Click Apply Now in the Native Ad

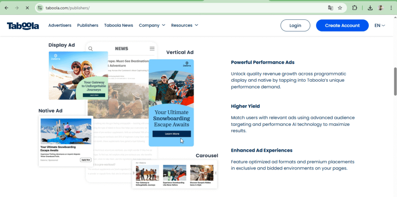point(86,160)
